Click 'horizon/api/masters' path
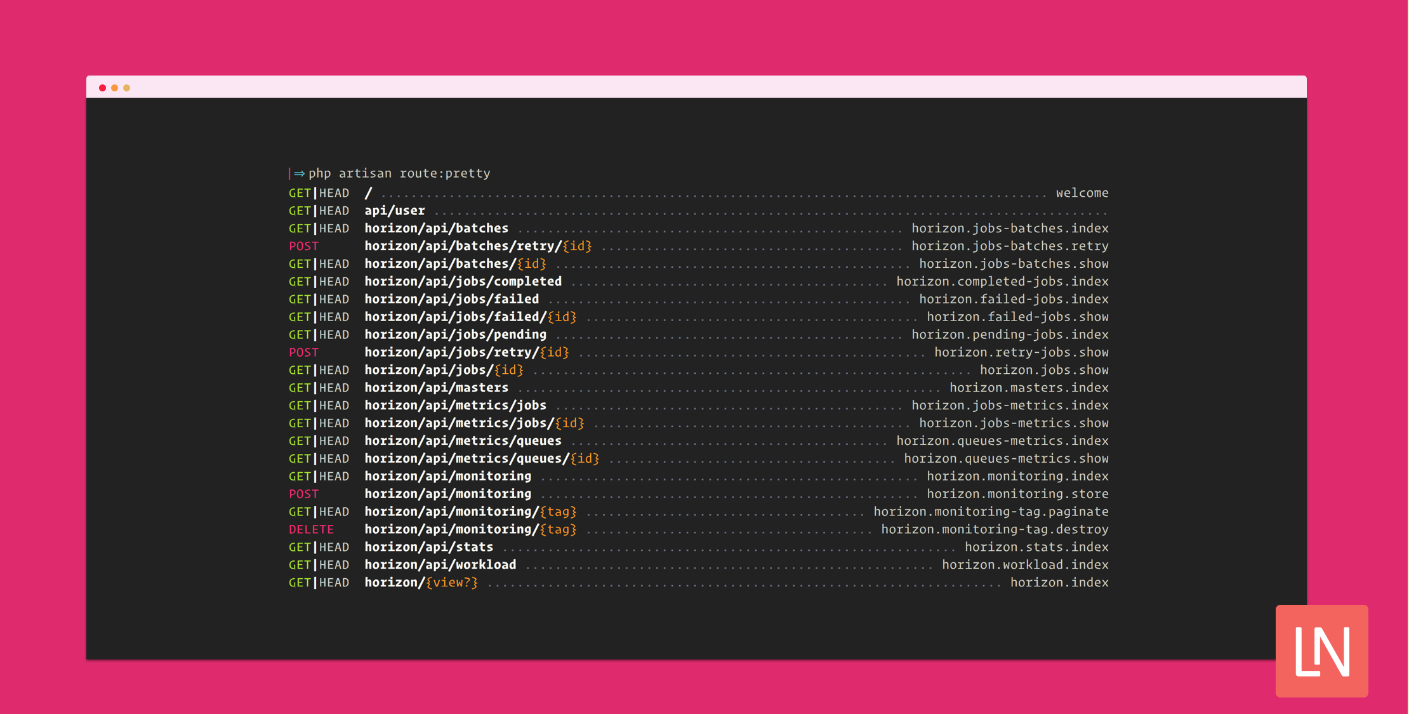The image size is (1409, 714). 437,388
